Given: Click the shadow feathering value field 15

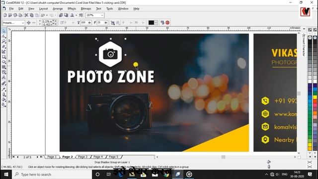Looking at the screenshot, I should pos(100,23).
